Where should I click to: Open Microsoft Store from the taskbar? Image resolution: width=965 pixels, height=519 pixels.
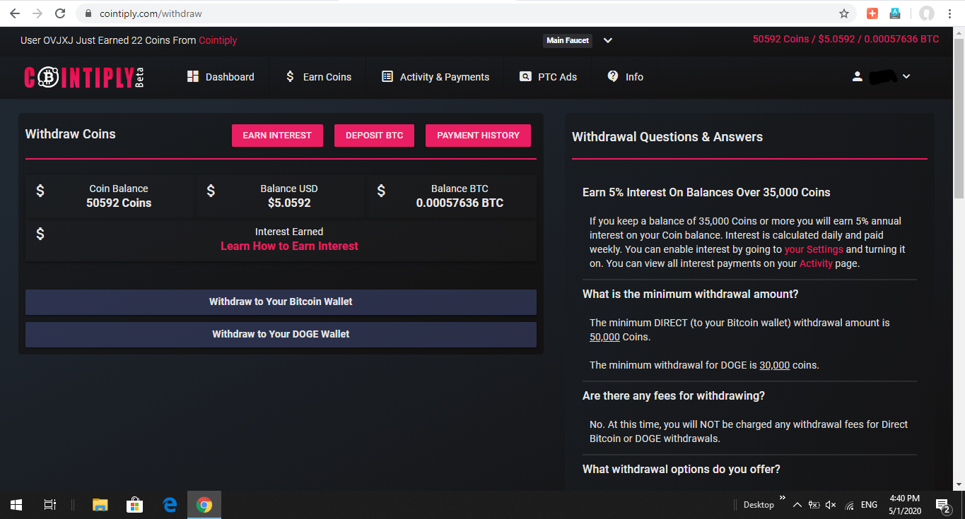click(135, 505)
